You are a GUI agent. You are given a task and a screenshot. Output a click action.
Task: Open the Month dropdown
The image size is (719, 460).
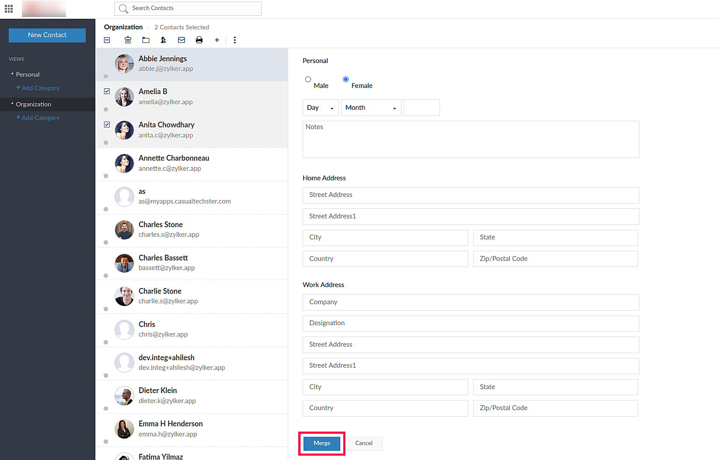pos(371,108)
